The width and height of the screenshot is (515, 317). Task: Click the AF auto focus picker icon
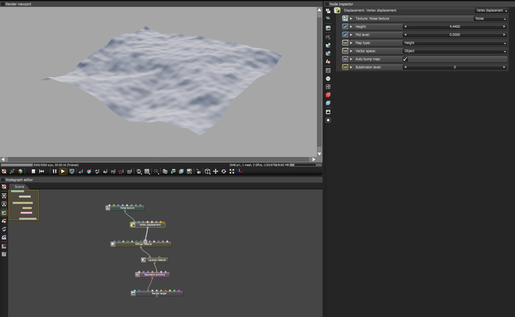point(81,171)
